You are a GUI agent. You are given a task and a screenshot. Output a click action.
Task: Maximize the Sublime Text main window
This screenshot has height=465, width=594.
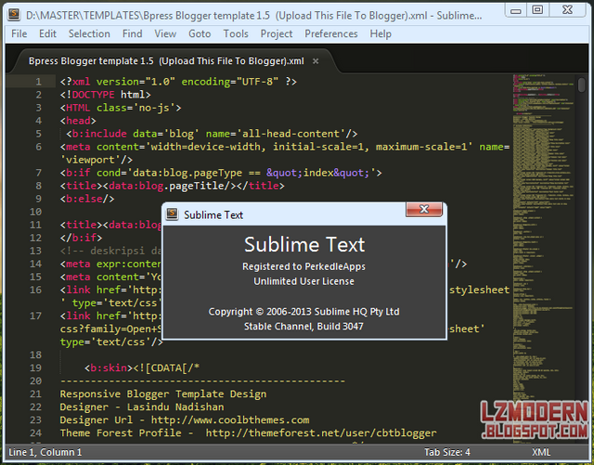537,10
